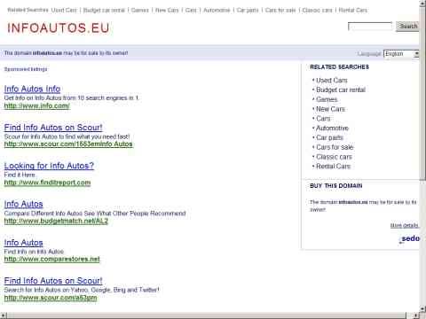Select 'Classic cars' in sidebar list
This screenshot has height=319, width=426.
334,157
